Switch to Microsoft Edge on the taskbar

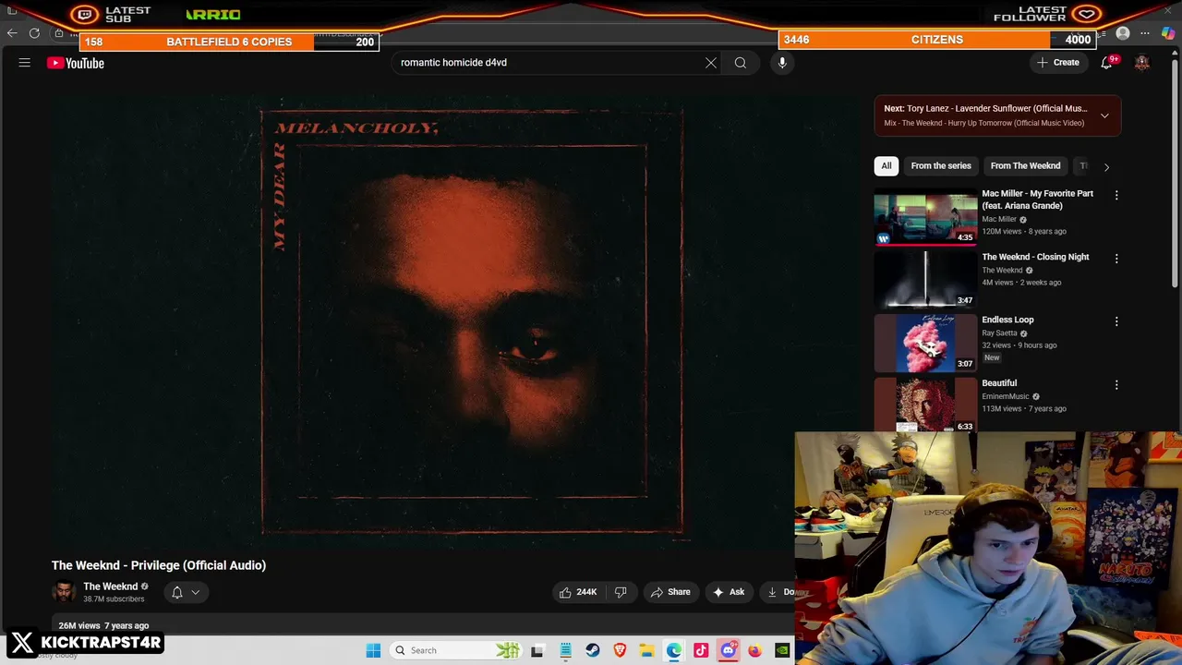[x=674, y=650]
